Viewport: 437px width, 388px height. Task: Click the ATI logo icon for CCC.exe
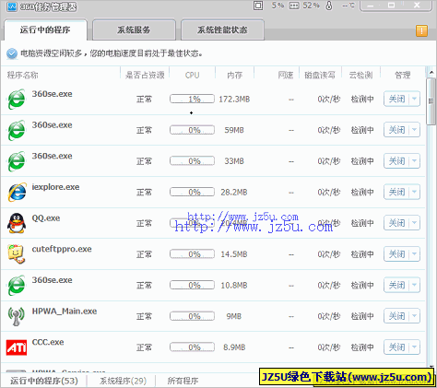click(17, 347)
